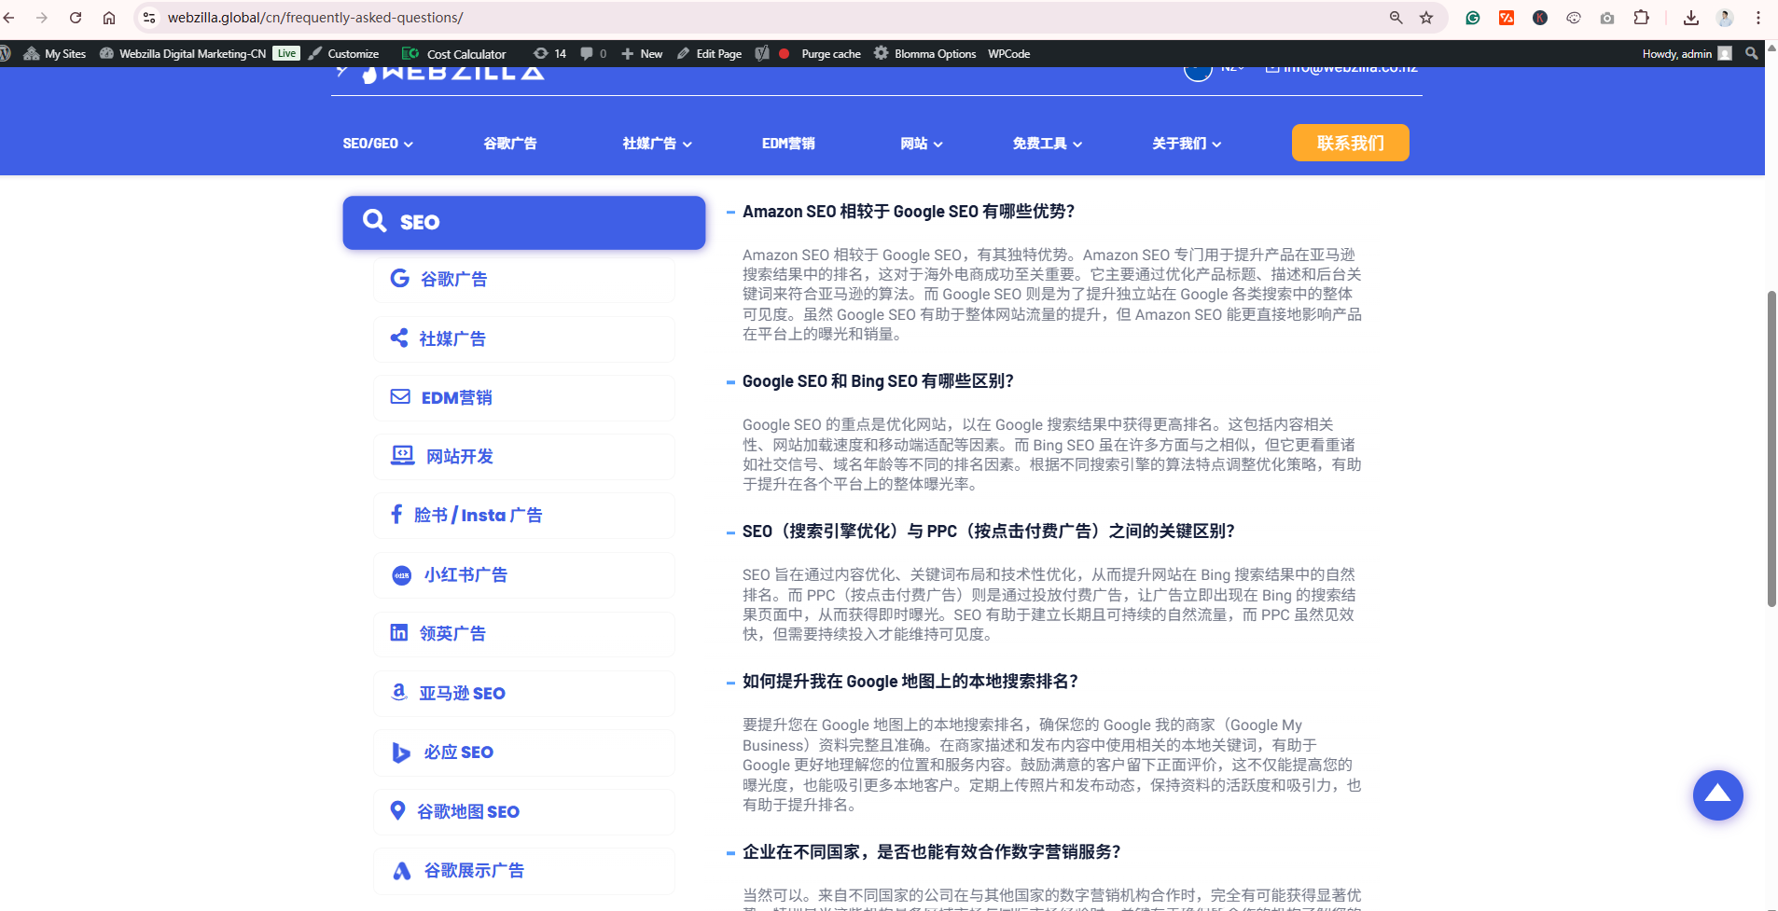Screen dimensions: 1778x911
Task: Click the map pin icon beside 谷歌地图 SEO
Action: (x=397, y=810)
